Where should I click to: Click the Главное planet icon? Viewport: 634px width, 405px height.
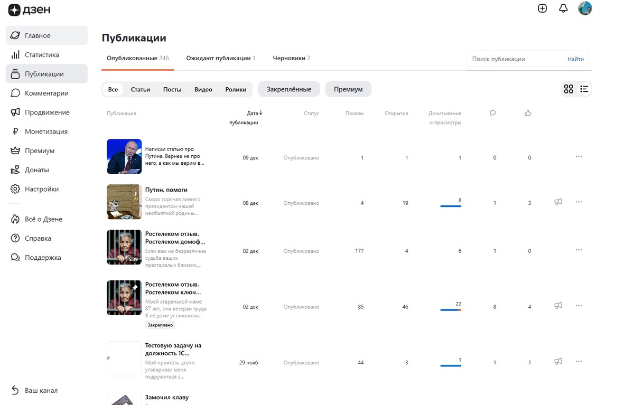15,35
